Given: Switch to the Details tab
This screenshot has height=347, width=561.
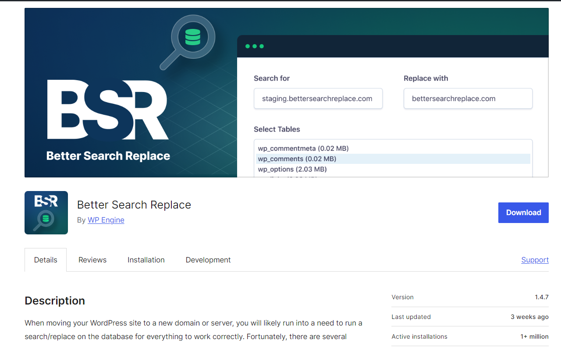Looking at the screenshot, I should coord(46,260).
